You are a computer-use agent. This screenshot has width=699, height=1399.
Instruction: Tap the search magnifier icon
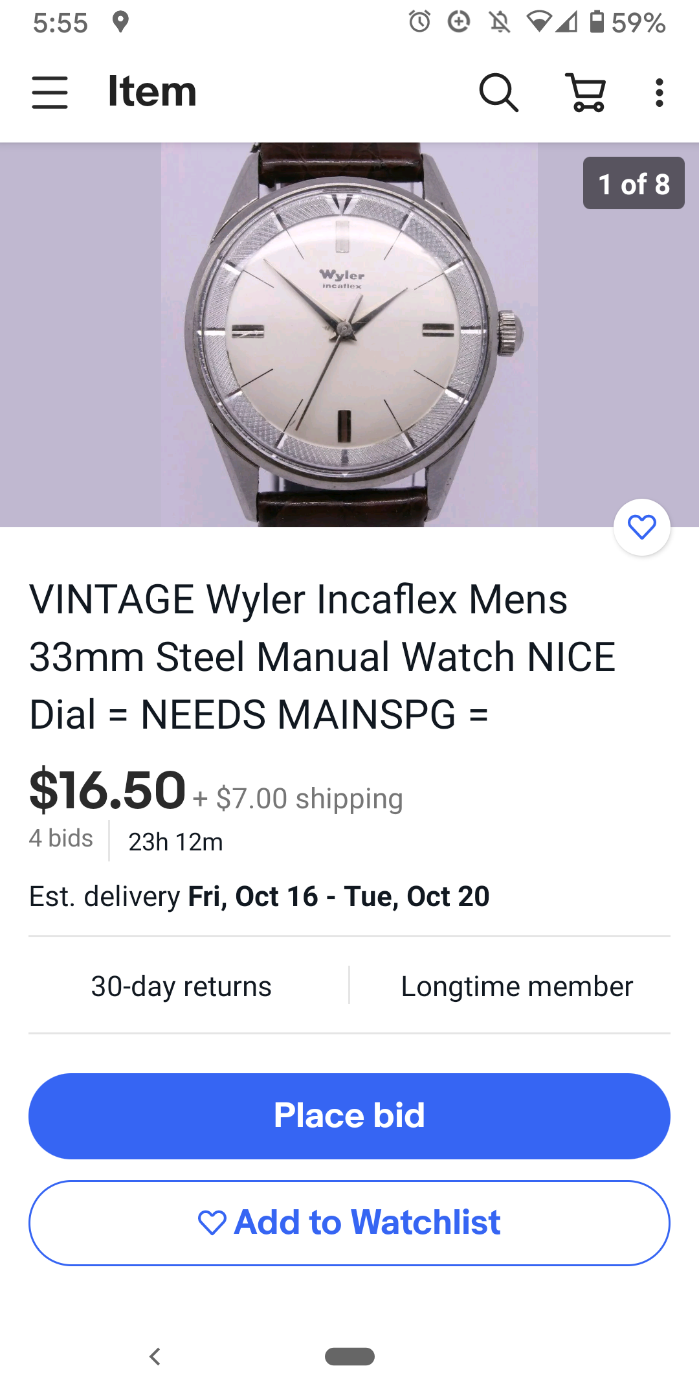click(498, 92)
